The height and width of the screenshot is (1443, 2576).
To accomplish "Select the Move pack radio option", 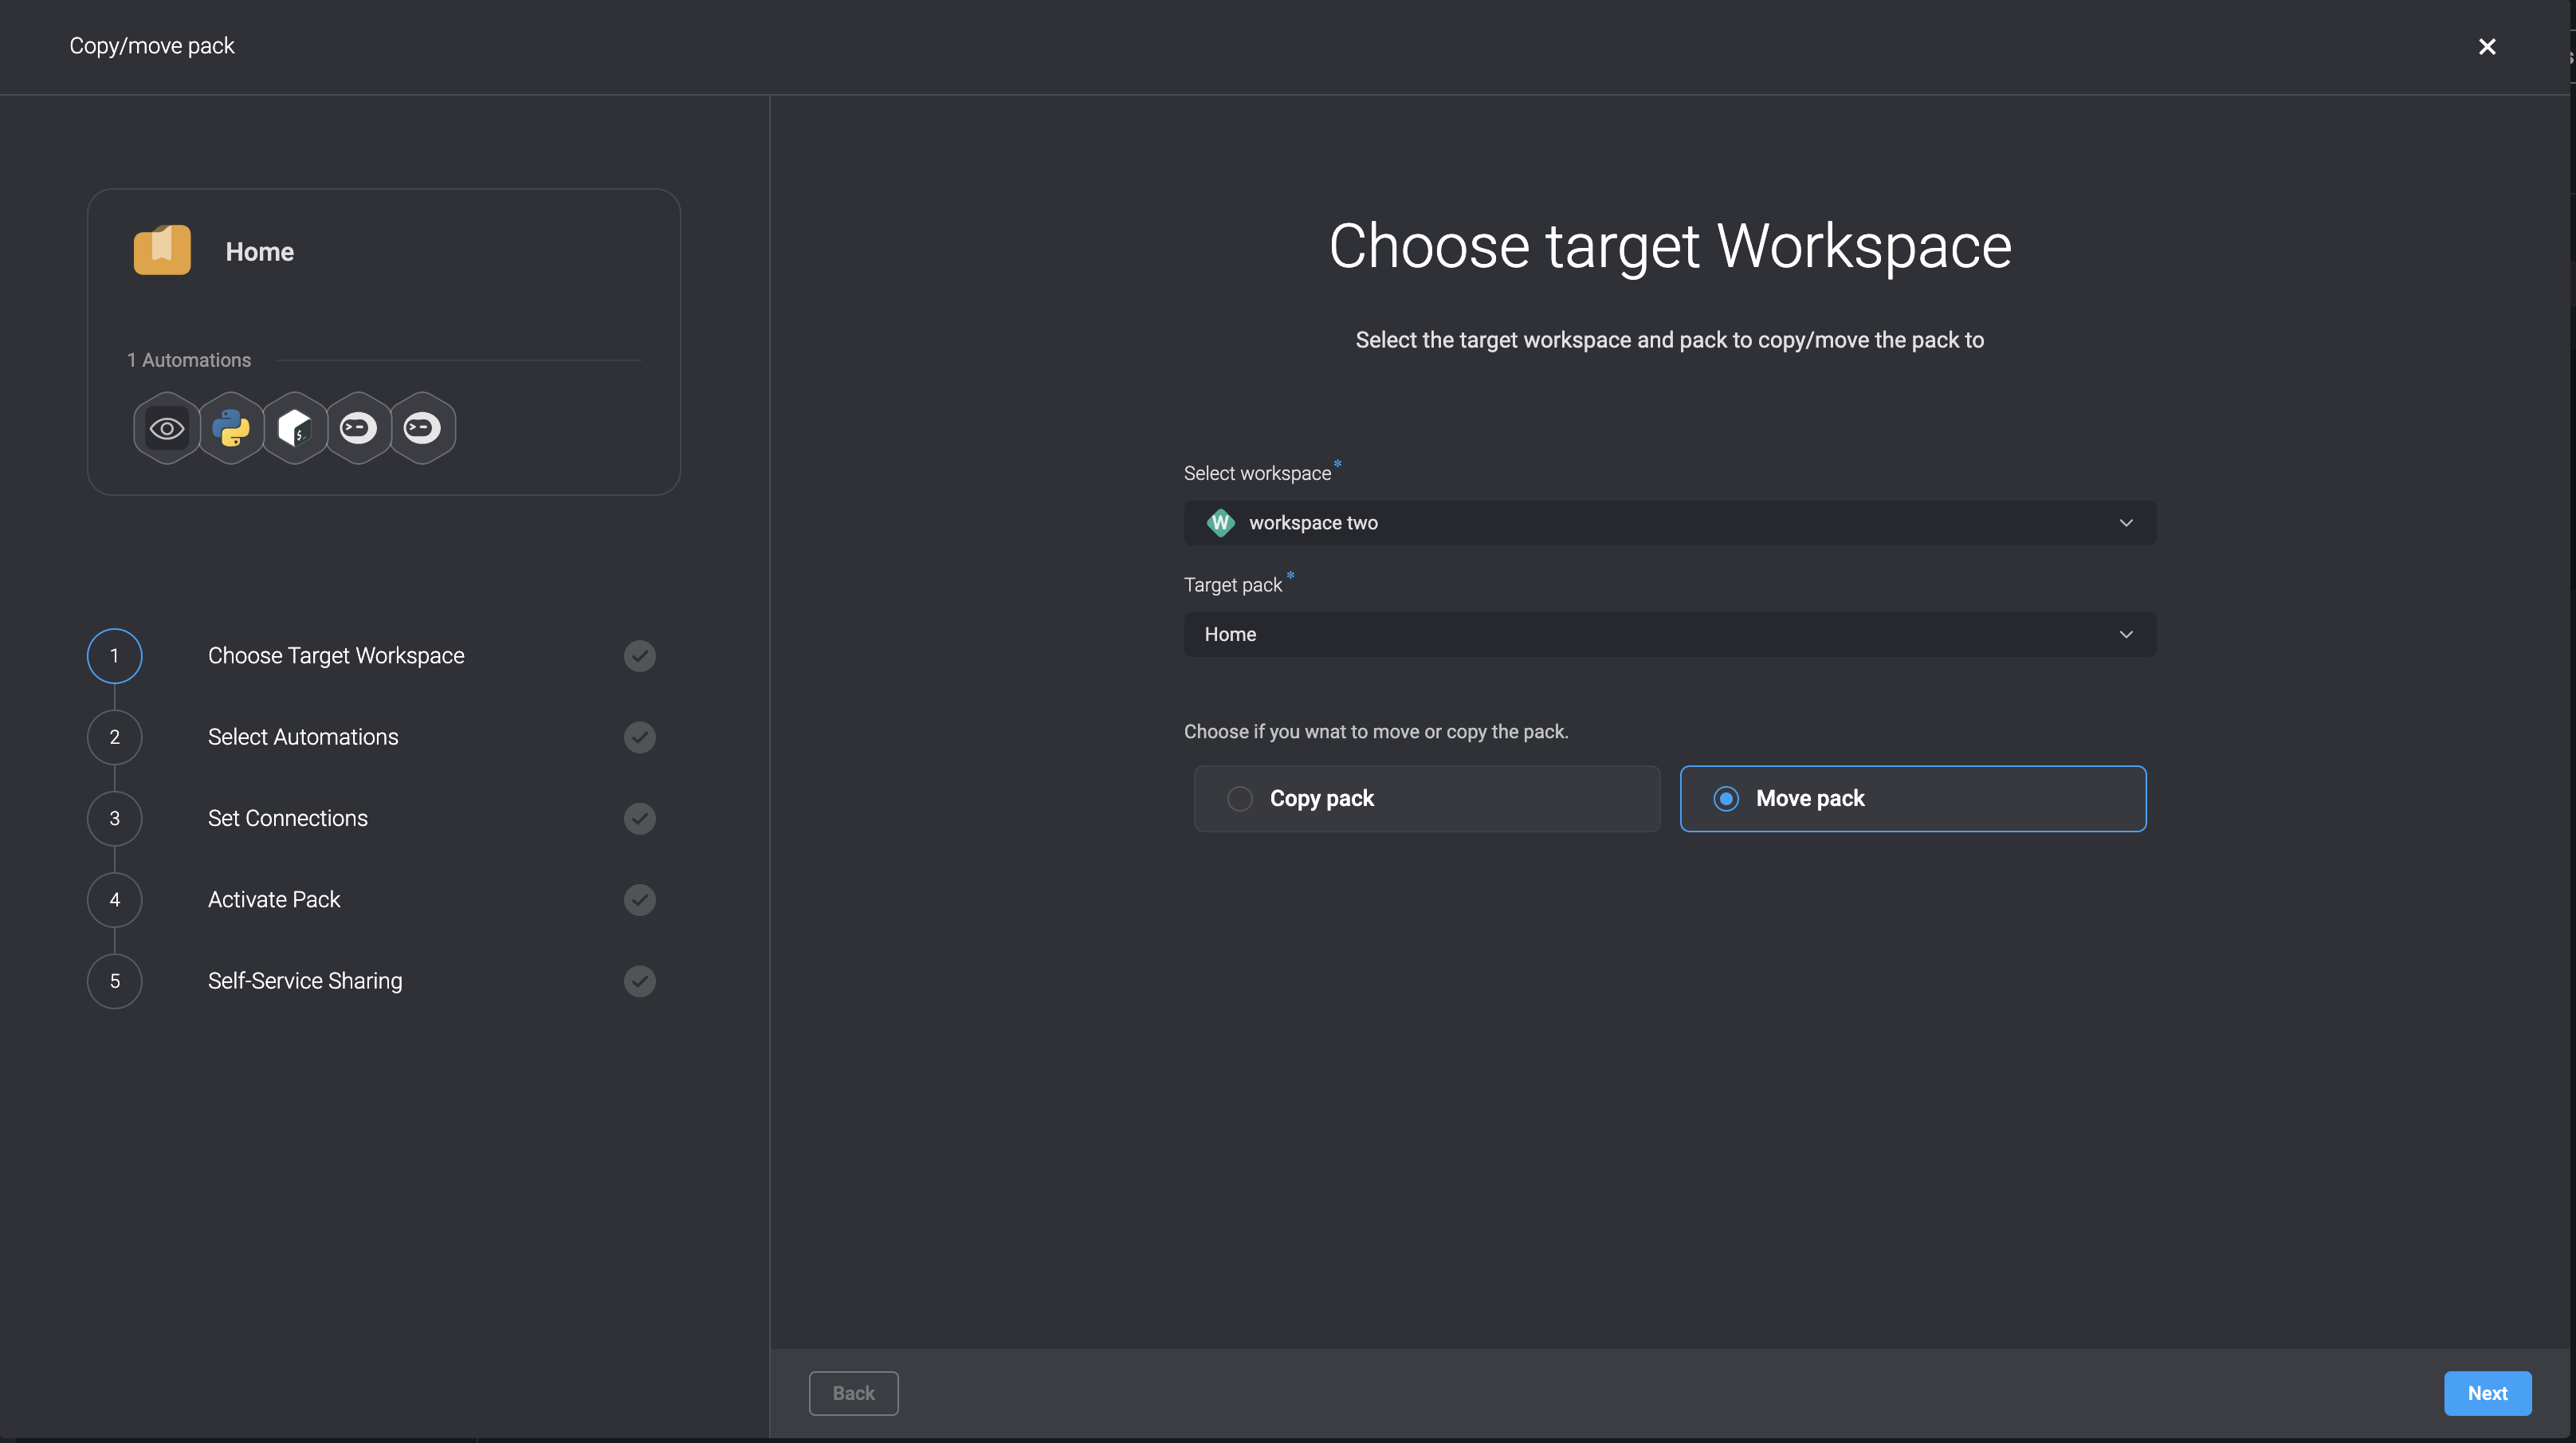I will click(1913, 799).
